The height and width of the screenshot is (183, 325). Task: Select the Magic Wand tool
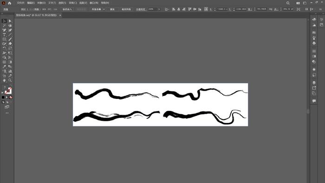click(x=4, y=26)
